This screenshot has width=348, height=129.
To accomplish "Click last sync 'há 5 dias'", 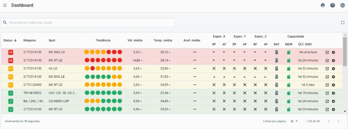I will point(308,85).
